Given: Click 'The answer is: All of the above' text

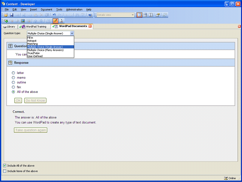Looking at the screenshot, I should point(36,117).
